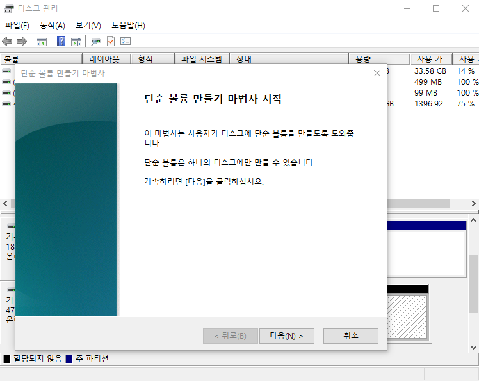Open Help via the blue question-mark icon
The image size is (479, 381).
point(61,41)
